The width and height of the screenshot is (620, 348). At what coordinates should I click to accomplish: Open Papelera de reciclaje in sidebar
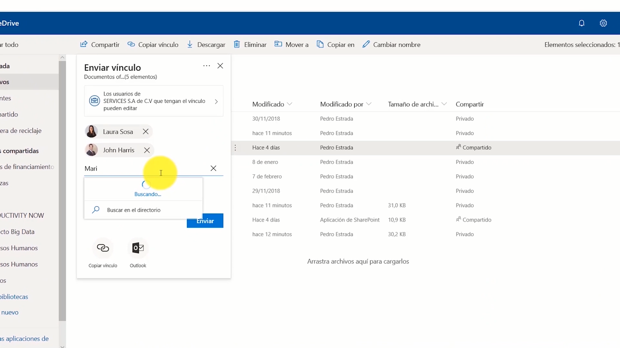coord(21,131)
